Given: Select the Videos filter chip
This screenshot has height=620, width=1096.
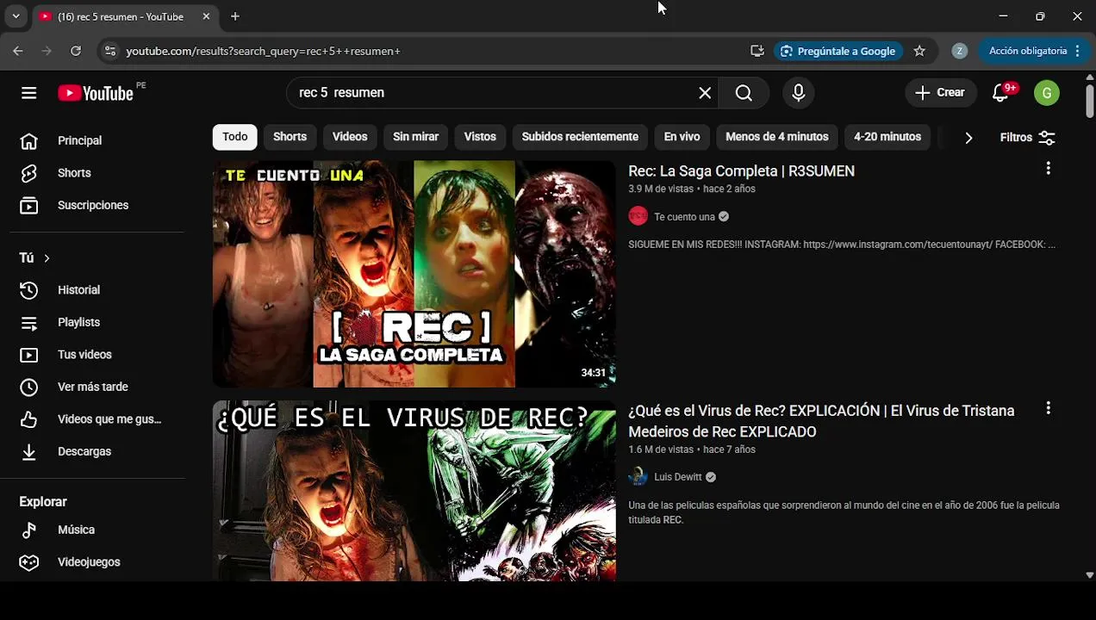Looking at the screenshot, I should (350, 137).
